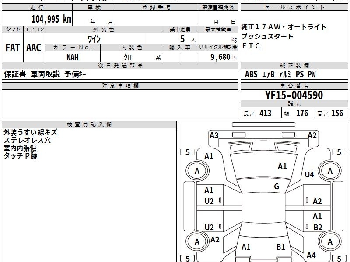
Task: Click the inspector note ステレオレス穴
Action: [x=27, y=140]
